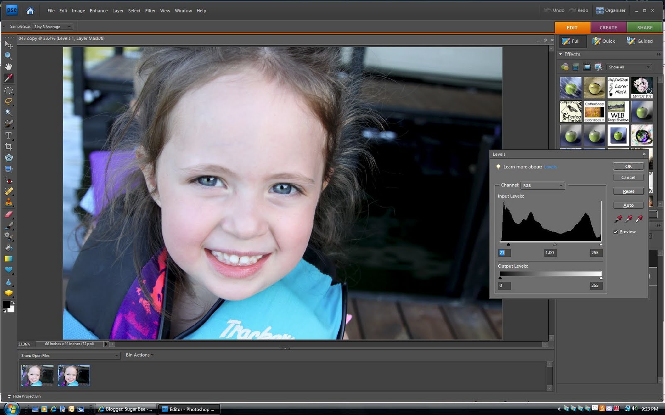
Task: Open the Channel RGB dropdown
Action: [x=543, y=186]
